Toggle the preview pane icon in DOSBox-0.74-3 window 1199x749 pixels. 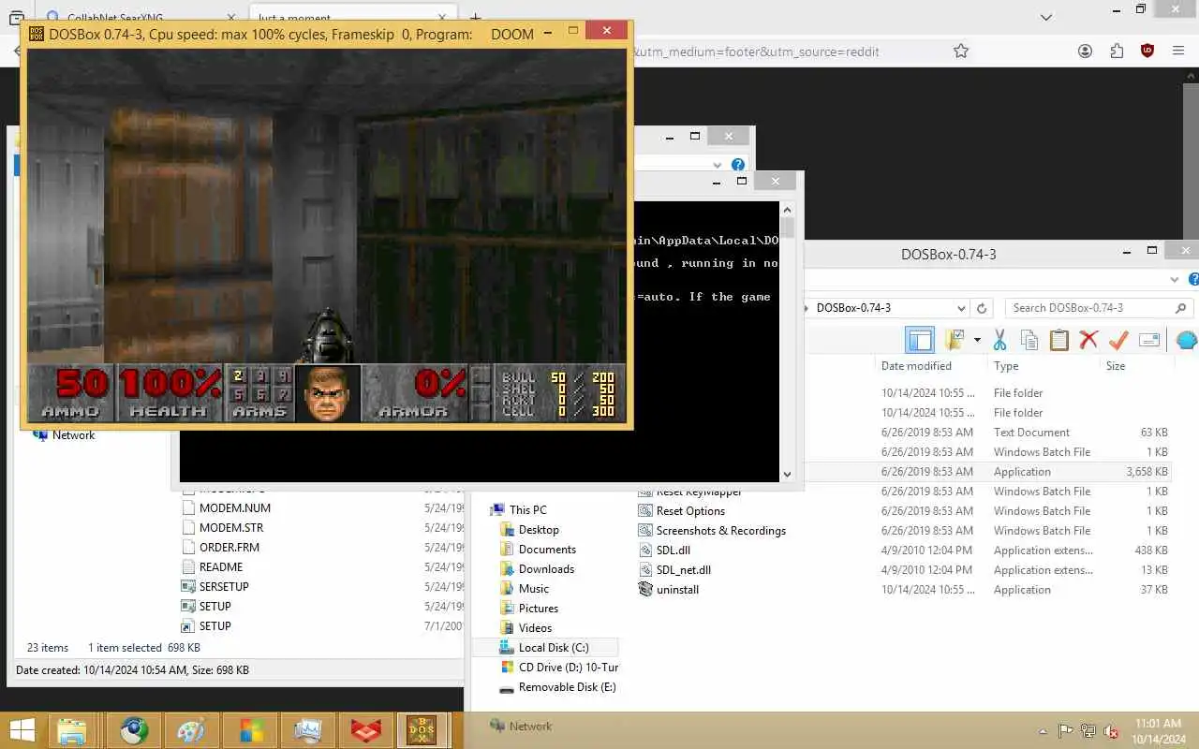(921, 340)
